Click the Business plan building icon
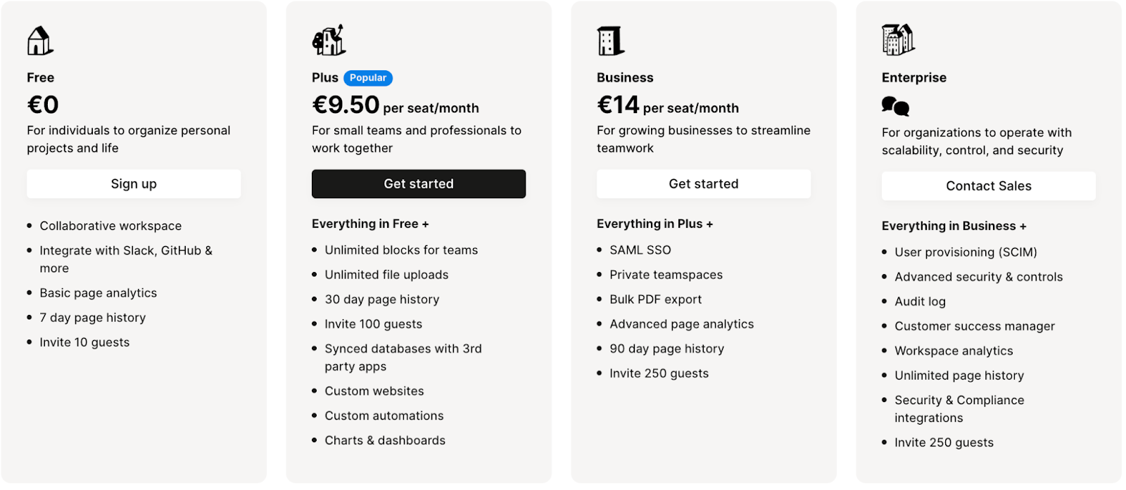The image size is (1126, 490). 610,41
